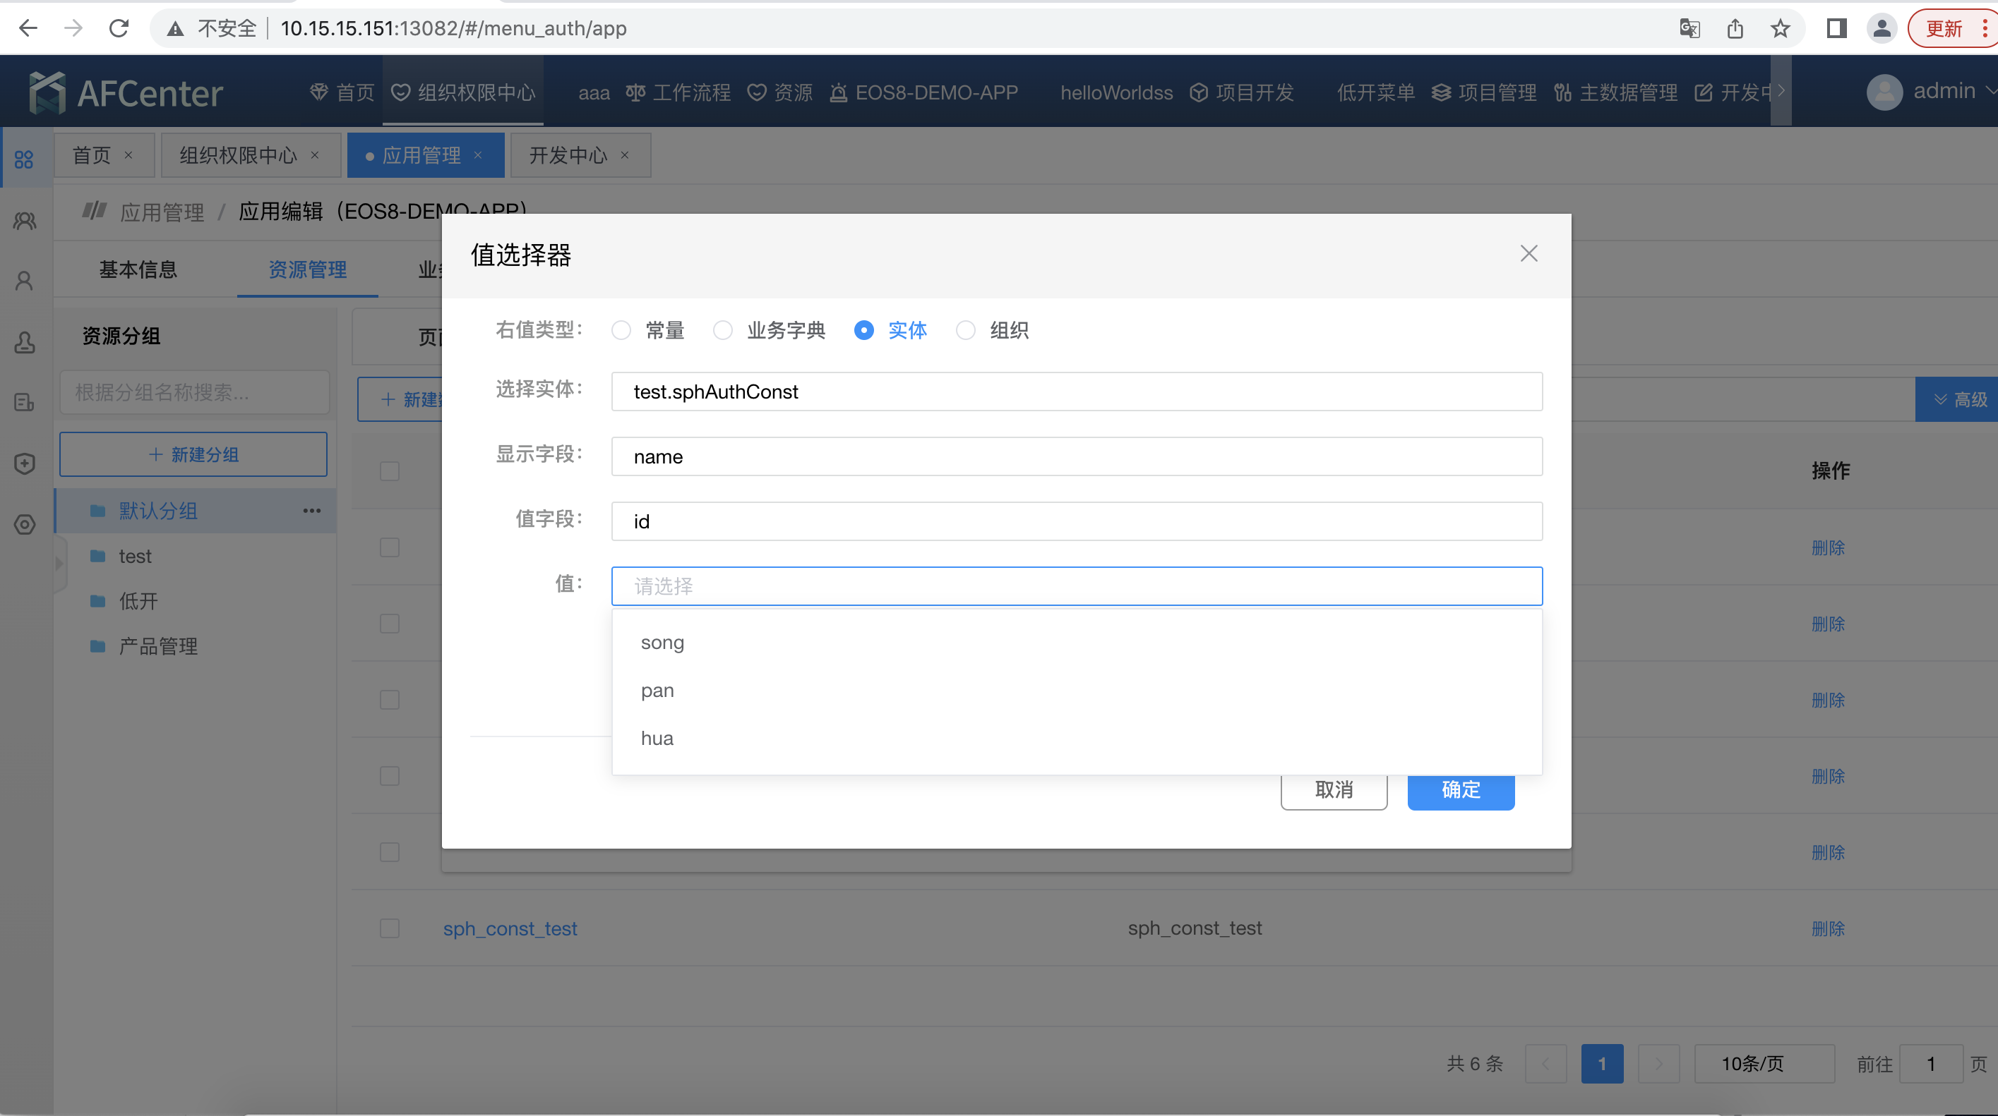The height and width of the screenshot is (1116, 1998).
Task: Choose the 组织 radio option
Action: pos(966,330)
